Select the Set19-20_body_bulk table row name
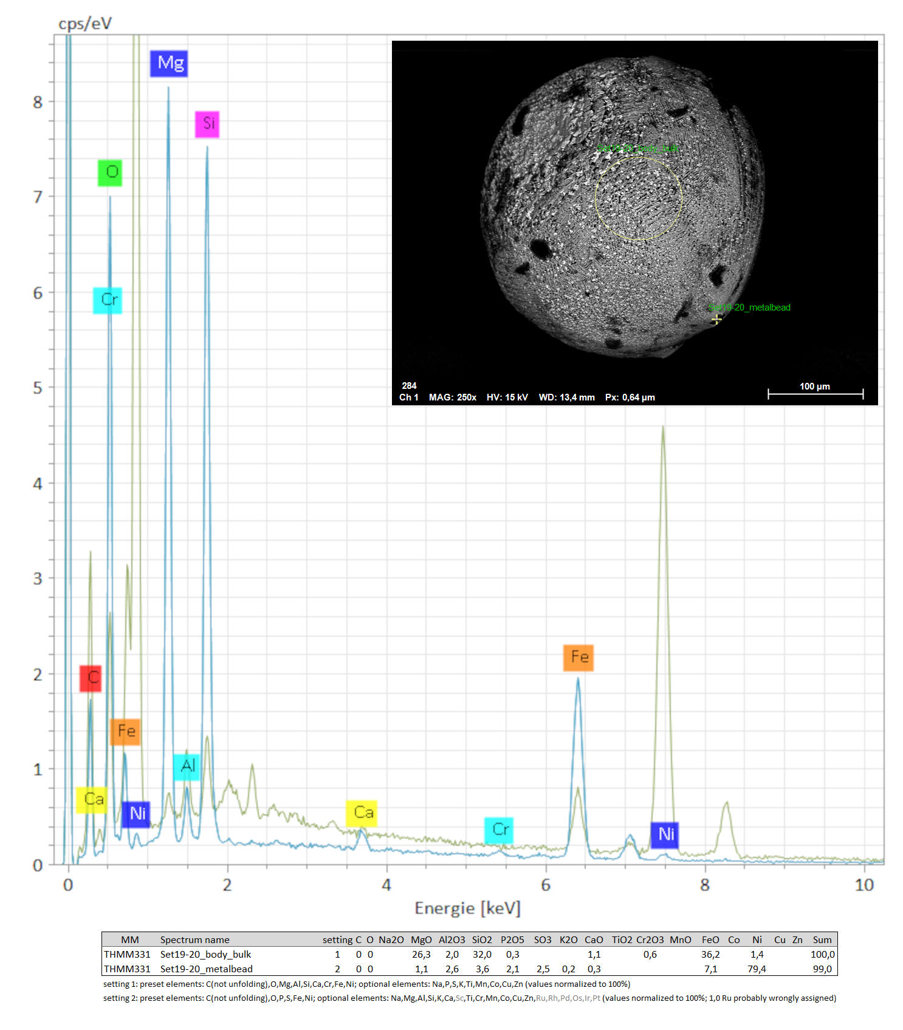 click(205, 954)
